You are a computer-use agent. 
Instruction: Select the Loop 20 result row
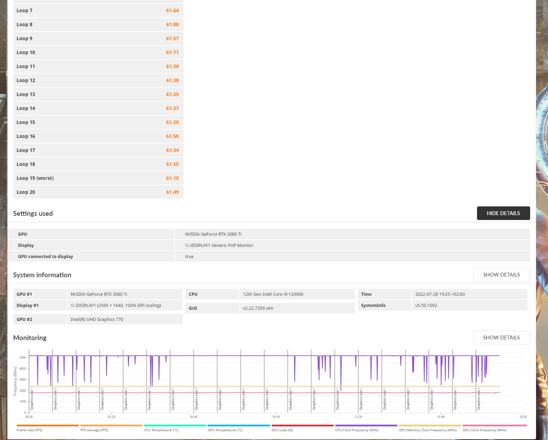[98, 192]
